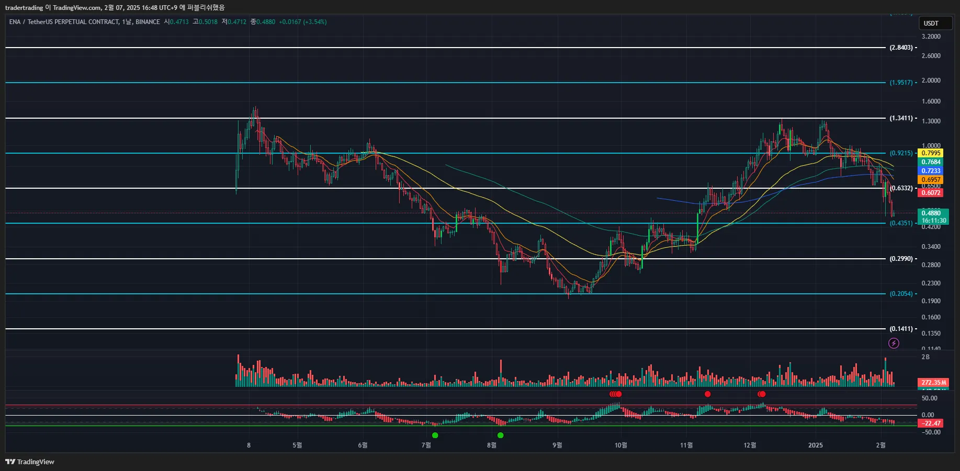Click the 2025 label on time axis
Image resolution: width=960 pixels, height=471 pixels.
pos(816,445)
